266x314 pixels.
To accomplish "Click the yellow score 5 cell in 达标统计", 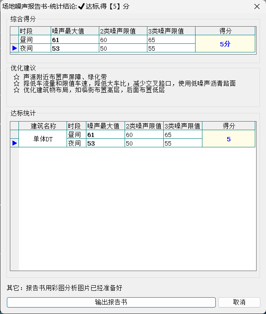I will (228, 139).
